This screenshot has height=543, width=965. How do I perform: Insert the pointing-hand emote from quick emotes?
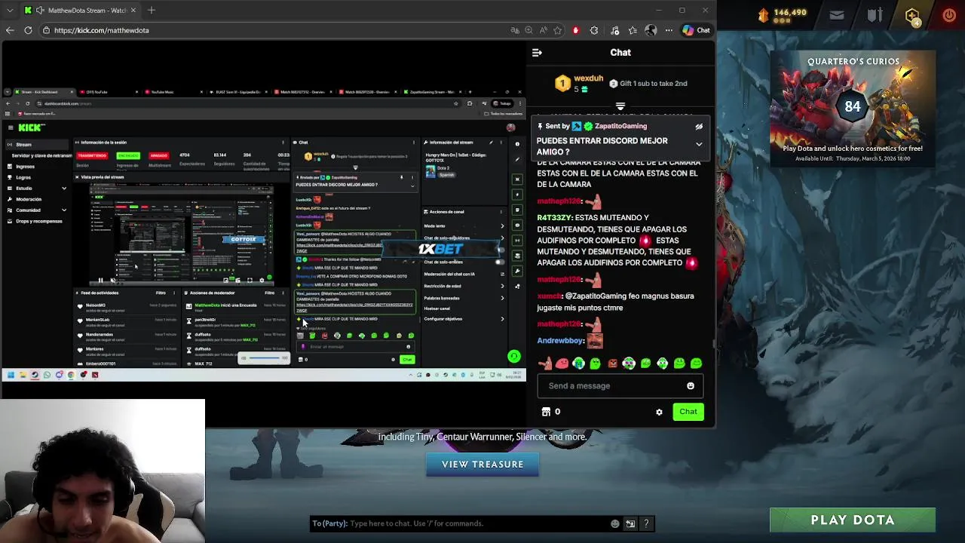pyautogui.click(x=545, y=364)
